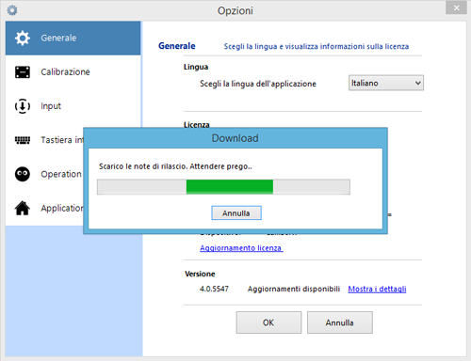Click the Lingua section heading
This screenshot has height=361, width=471.
click(196, 67)
